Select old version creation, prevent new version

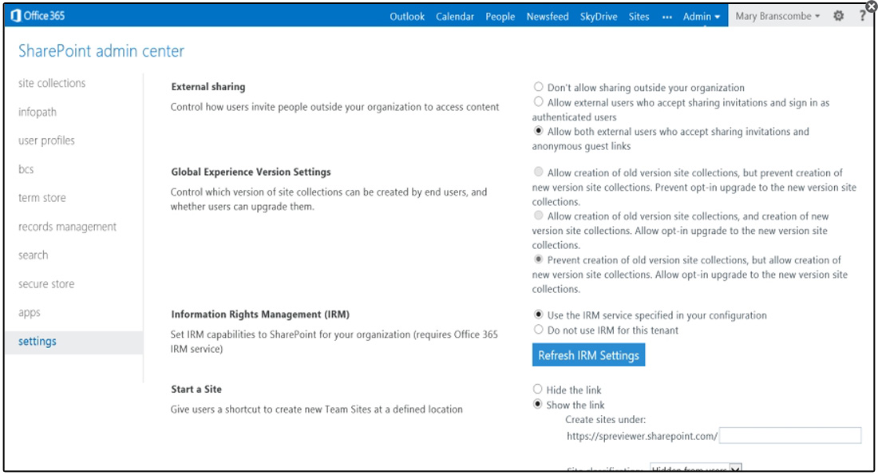(538, 172)
